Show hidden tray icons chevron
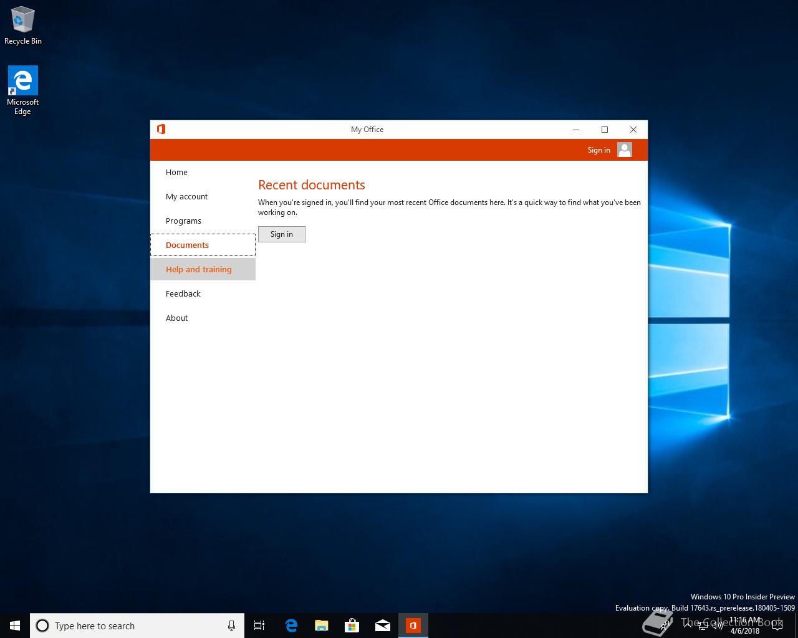The image size is (798, 638). pyautogui.click(x=688, y=626)
